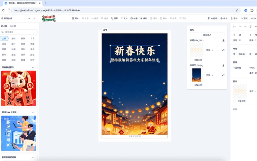
Task: Select the 滑动 slide tool
Action: [x=154, y=18]
